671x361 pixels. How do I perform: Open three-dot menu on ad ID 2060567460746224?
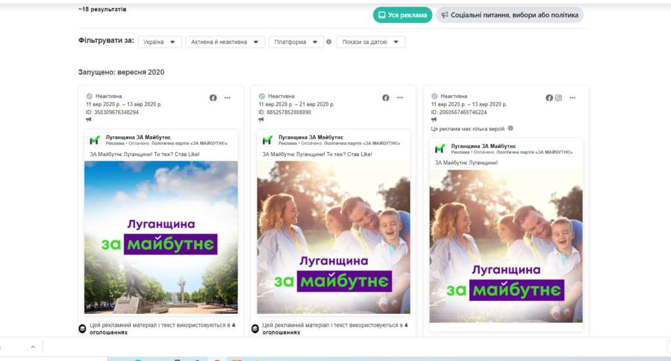(x=572, y=98)
